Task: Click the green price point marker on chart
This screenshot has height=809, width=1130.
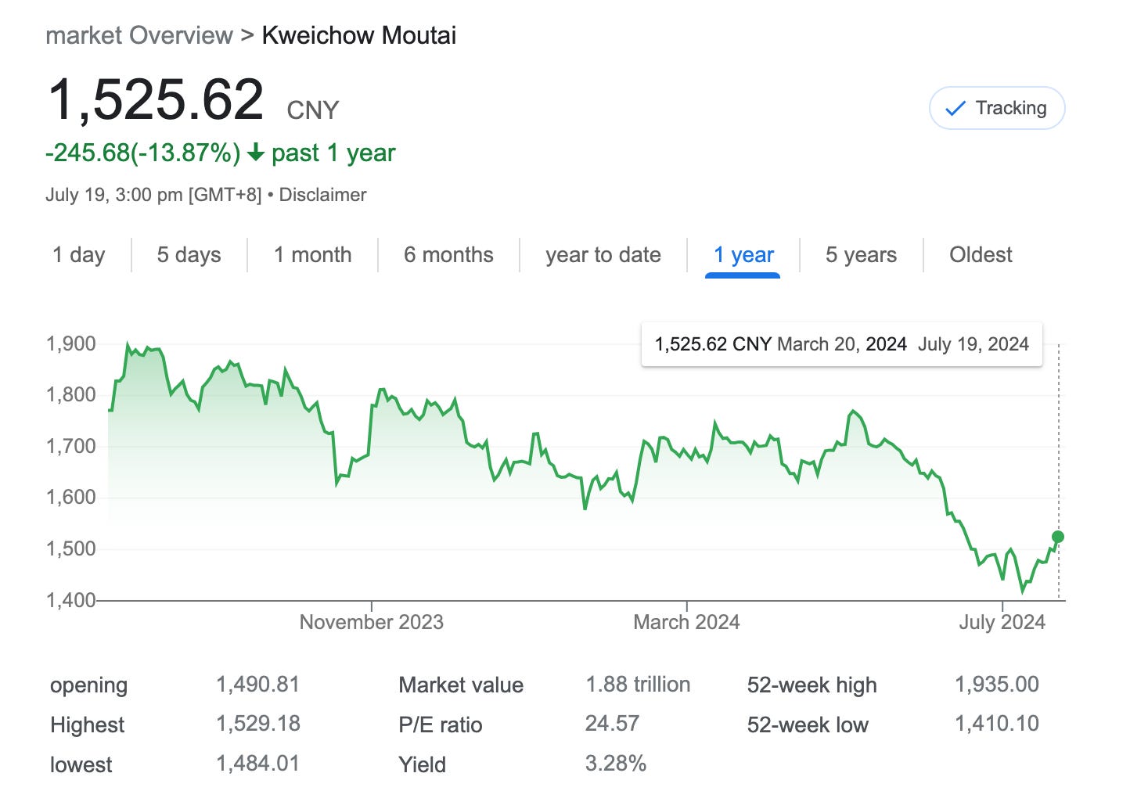Action: [x=1058, y=537]
